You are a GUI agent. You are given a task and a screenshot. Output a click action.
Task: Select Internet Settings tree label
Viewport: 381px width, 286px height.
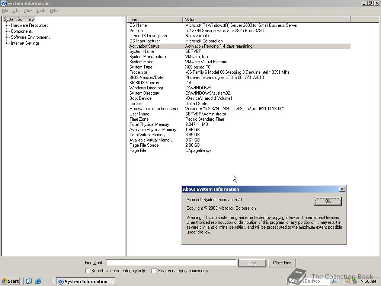[25, 43]
